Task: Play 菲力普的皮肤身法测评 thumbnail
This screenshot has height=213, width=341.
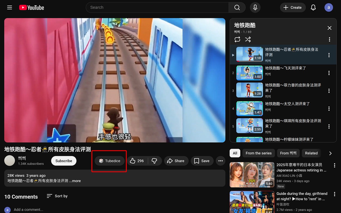Action: pyautogui.click(x=250, y=90)
